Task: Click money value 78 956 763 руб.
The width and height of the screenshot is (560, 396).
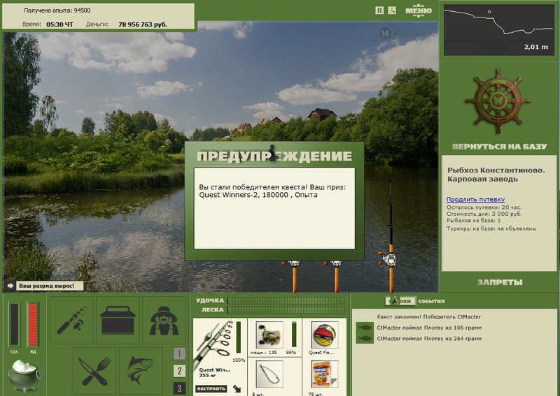Action: 143,24
